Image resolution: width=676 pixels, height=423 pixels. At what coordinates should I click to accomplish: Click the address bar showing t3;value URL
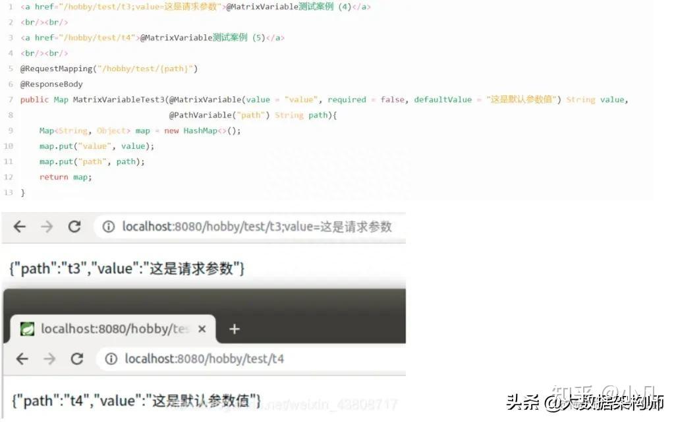point(250,227)
